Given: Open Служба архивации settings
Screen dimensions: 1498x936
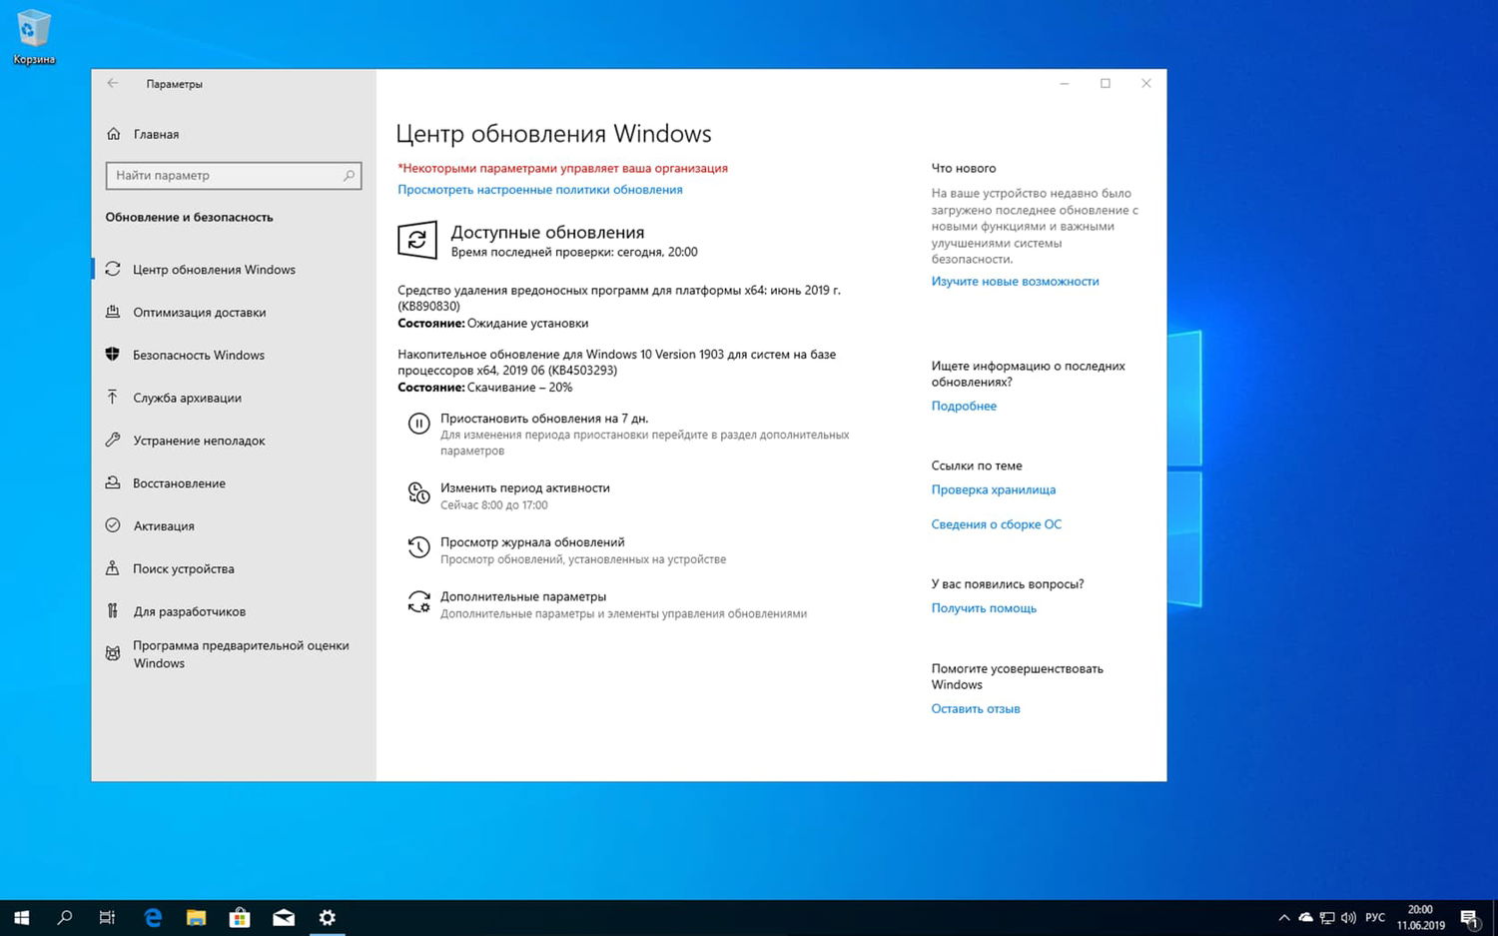Looking at the screenshot, I should [188, 398].
